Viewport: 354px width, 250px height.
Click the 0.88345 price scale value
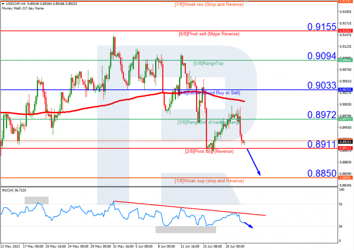pyautogui.click(x=345, y=185)
